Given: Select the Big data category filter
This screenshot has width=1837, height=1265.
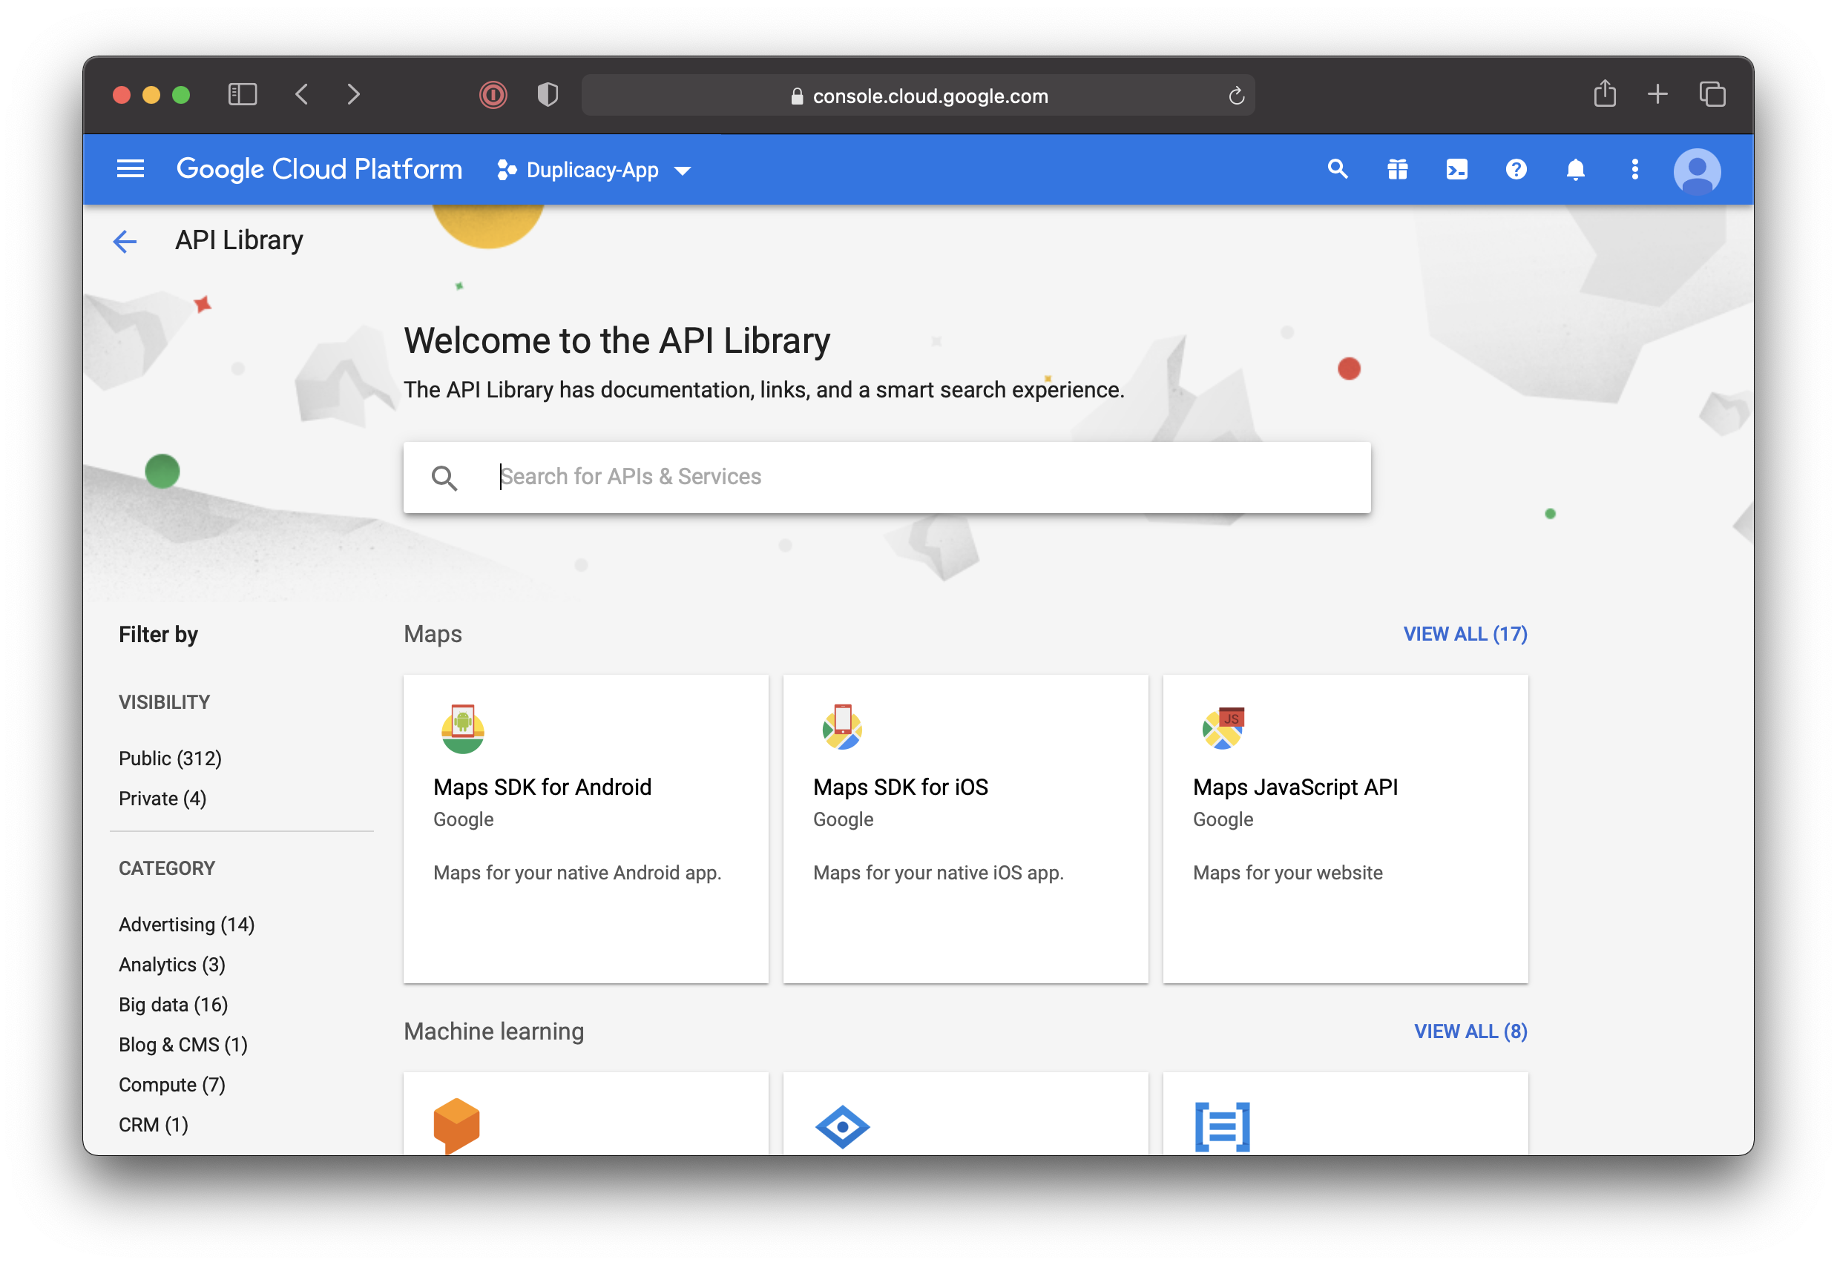Looking at the screenshot, I should tap(173, 1004).
